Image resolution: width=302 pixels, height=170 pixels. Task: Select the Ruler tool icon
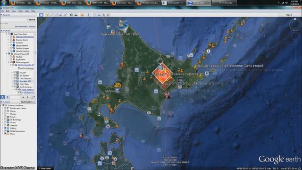pos(89,15)
